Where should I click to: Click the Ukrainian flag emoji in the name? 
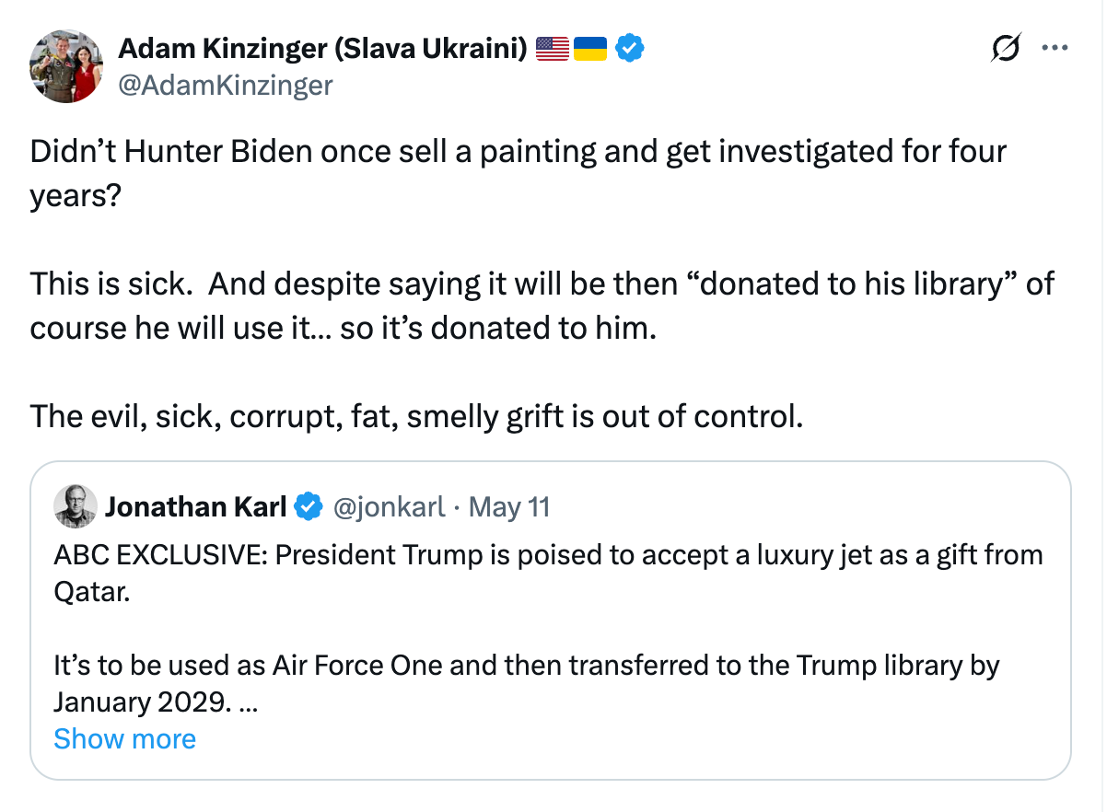[x=590, y=47]
